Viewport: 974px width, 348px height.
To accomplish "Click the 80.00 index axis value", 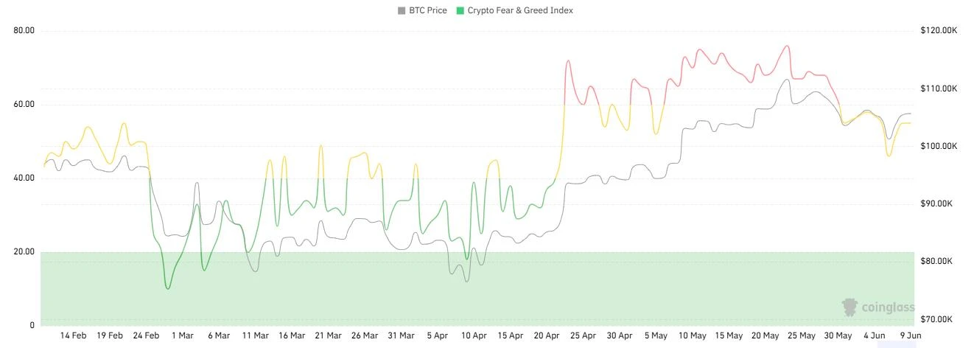I will click(24, 31).
